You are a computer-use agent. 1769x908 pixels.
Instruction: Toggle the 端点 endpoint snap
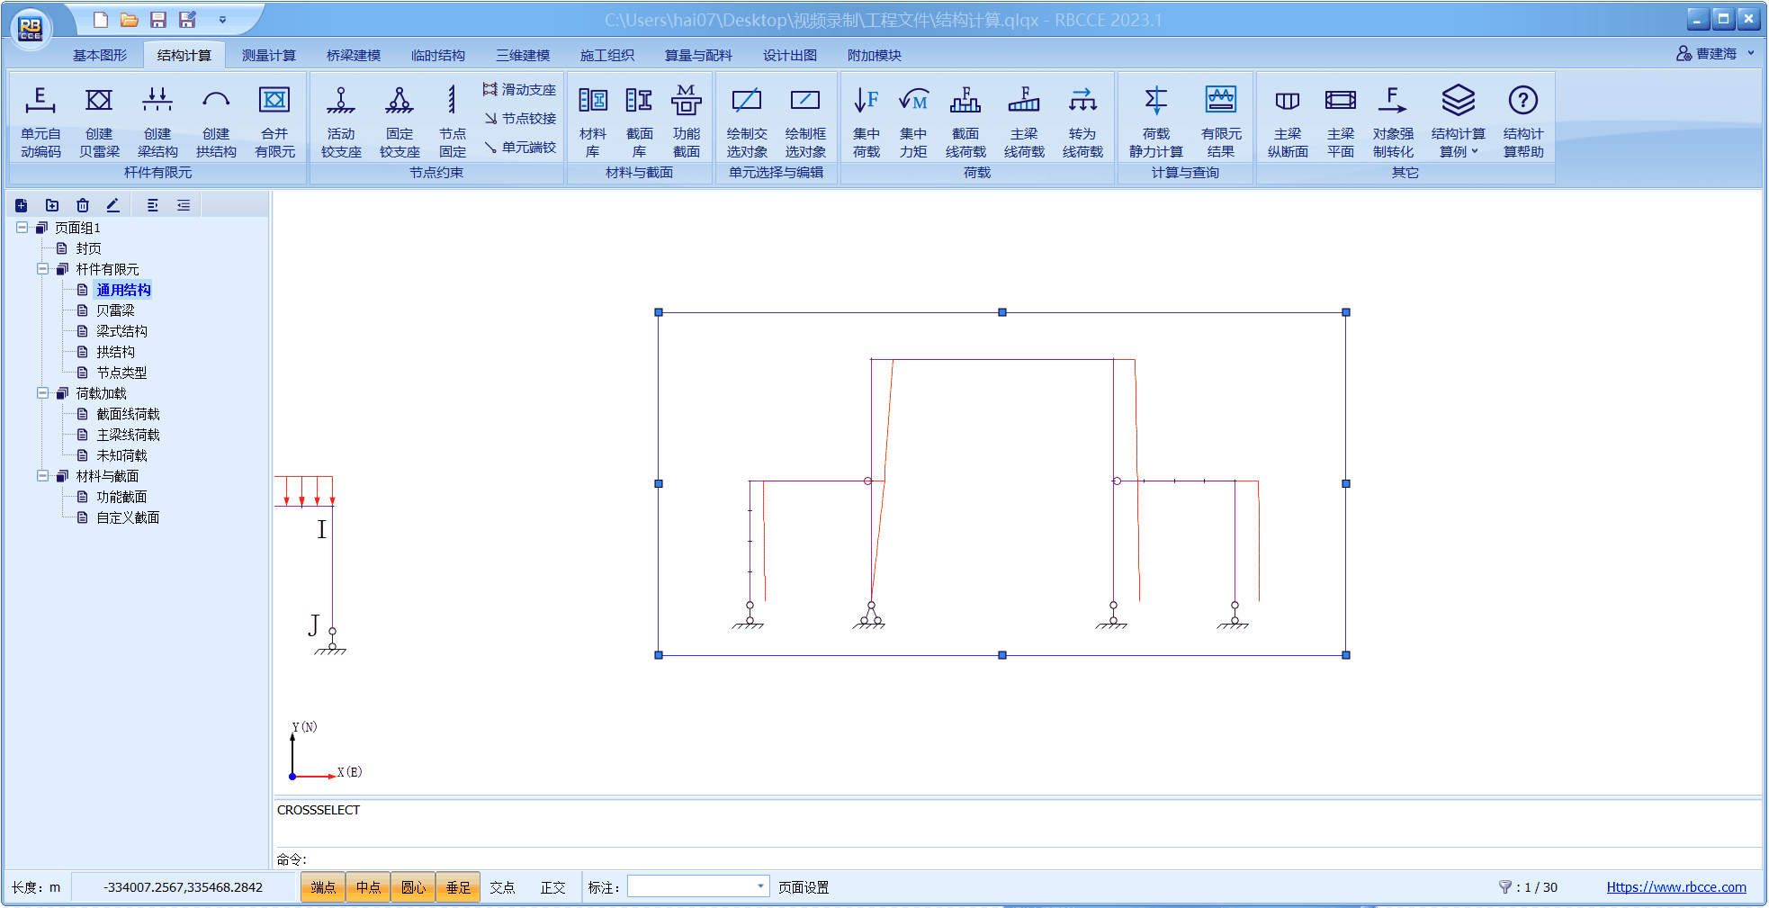point(323,887)
